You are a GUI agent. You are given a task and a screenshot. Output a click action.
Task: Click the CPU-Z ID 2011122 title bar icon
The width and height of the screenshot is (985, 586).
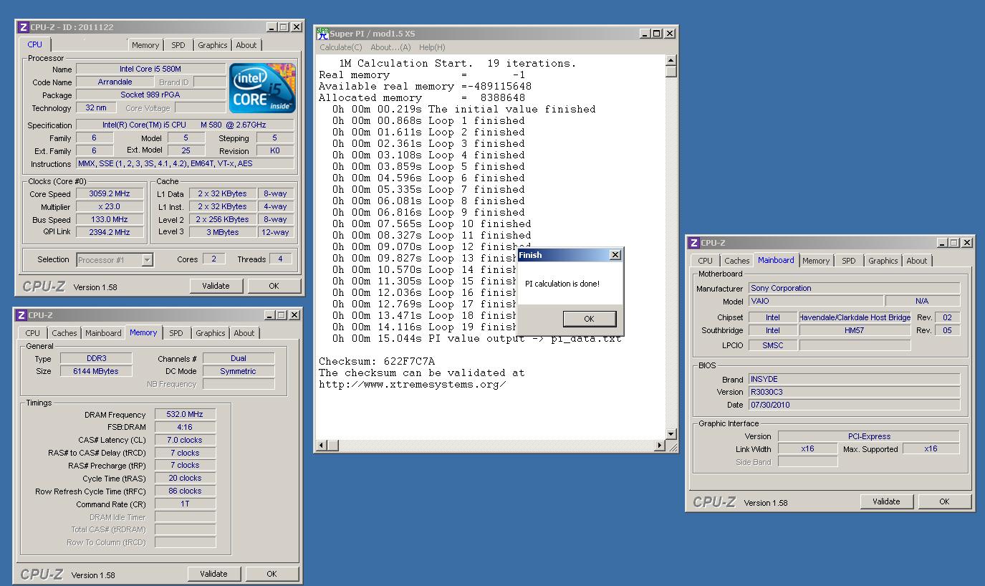pyautogui.click(x=23, y=27)
